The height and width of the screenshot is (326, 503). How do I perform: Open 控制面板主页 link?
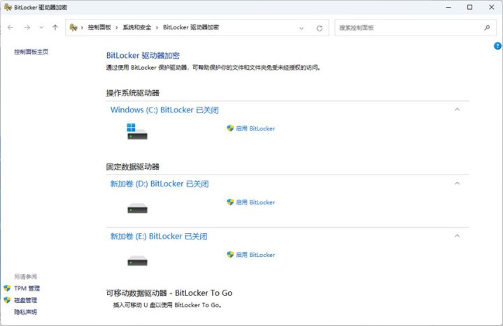[x=31, y=52]
